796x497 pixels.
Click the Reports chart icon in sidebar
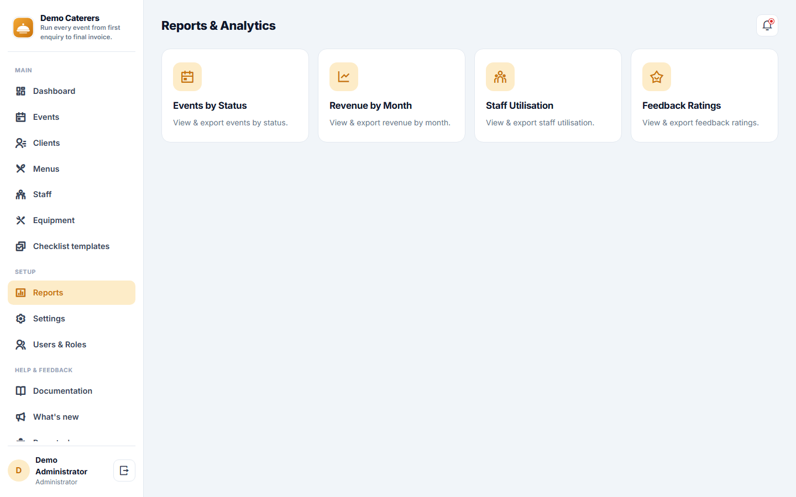coord(20,293)
